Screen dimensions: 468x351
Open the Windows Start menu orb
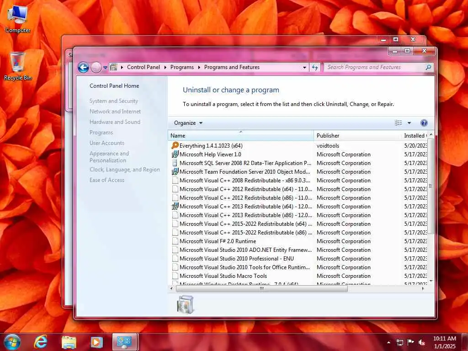point(12,342)
